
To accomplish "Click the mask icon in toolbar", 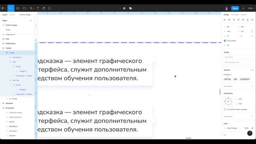I will click(x=124, y=8).
